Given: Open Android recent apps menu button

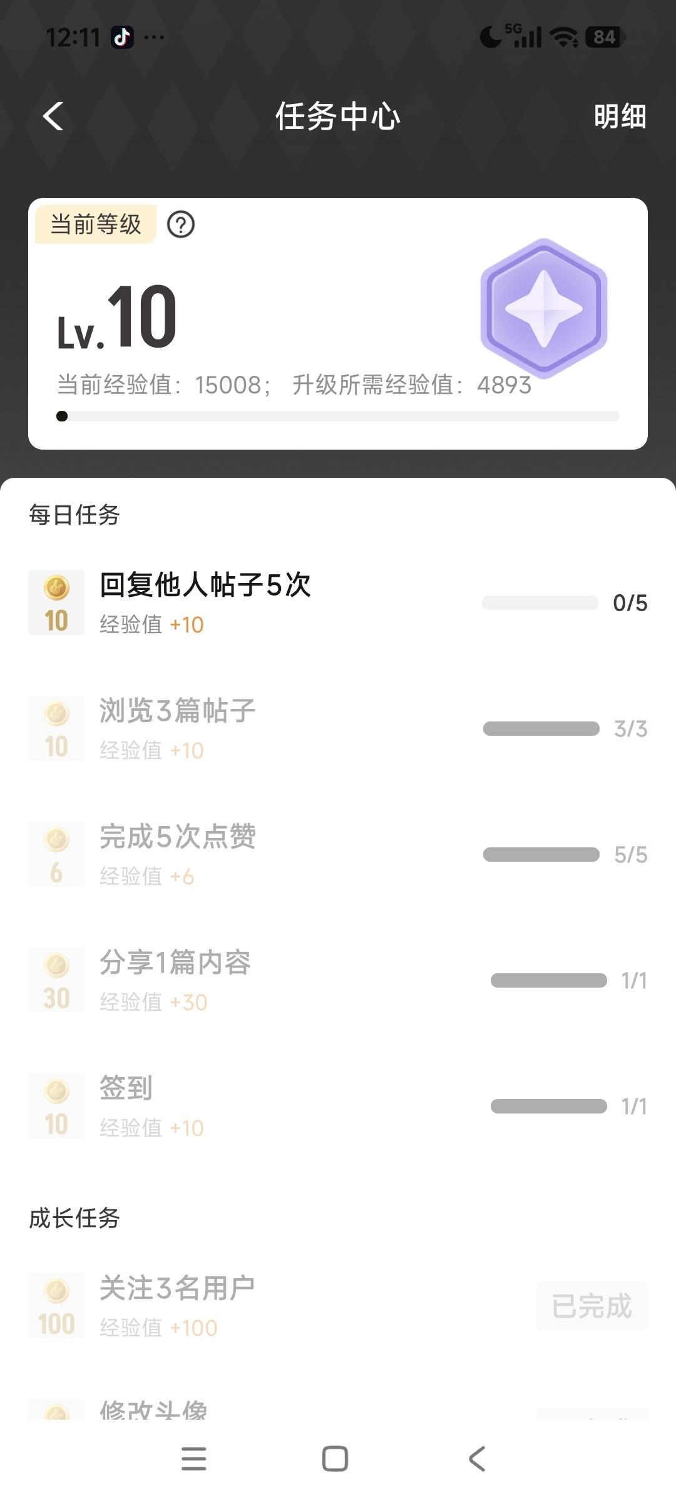Looking at the screenshot, I should pos(193,1459).
